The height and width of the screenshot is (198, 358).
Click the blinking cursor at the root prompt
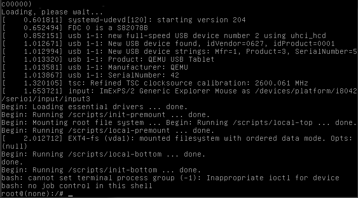coord(71,194)
